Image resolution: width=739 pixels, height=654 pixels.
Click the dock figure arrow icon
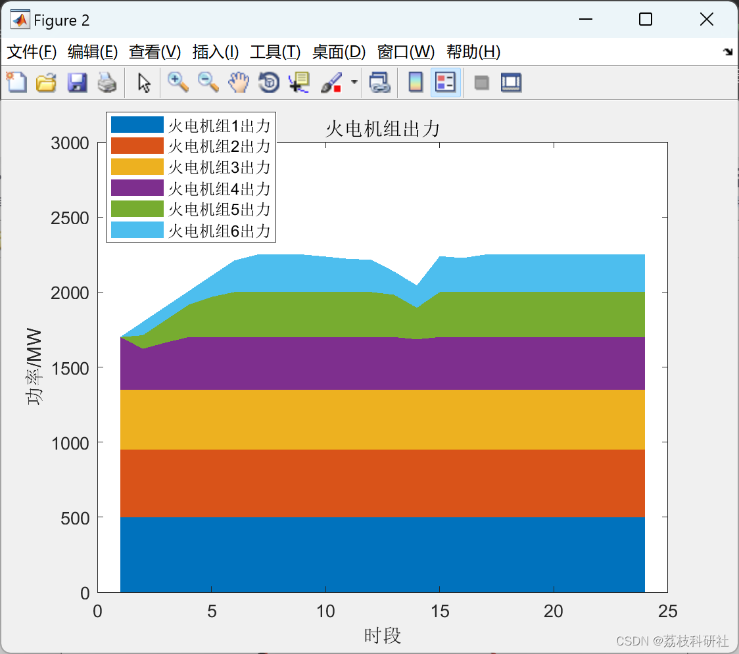coord(728,51)
